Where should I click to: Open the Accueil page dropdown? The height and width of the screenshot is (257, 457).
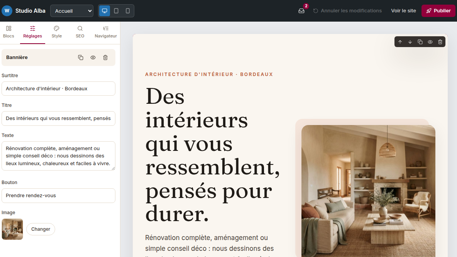pos(72,11)
